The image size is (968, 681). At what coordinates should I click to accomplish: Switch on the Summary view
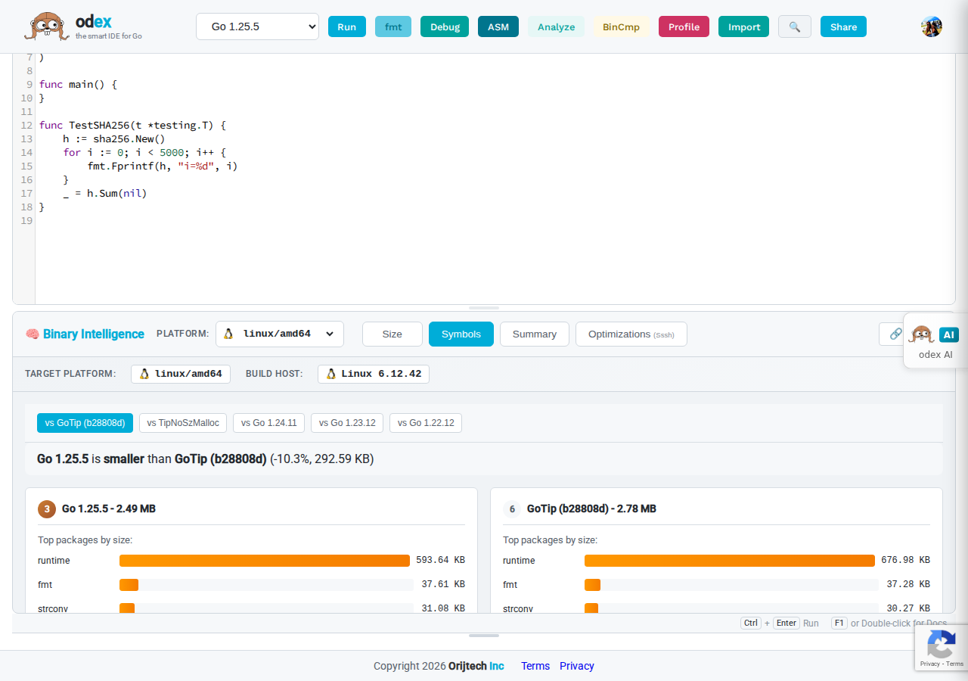pyautogui.click(x=534, y=334)
